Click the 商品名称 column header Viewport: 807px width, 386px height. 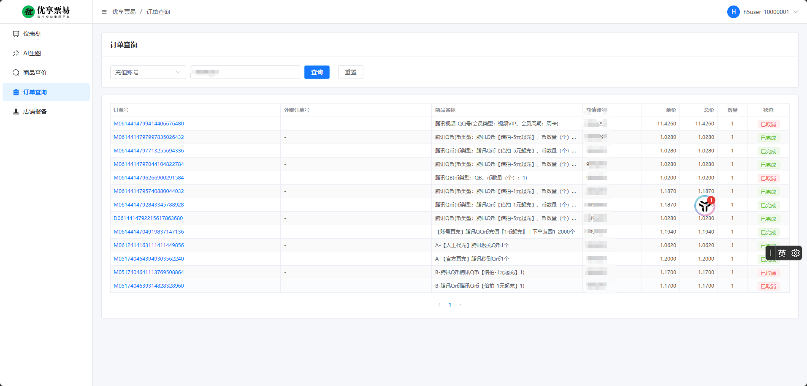(x=445, y=110)
